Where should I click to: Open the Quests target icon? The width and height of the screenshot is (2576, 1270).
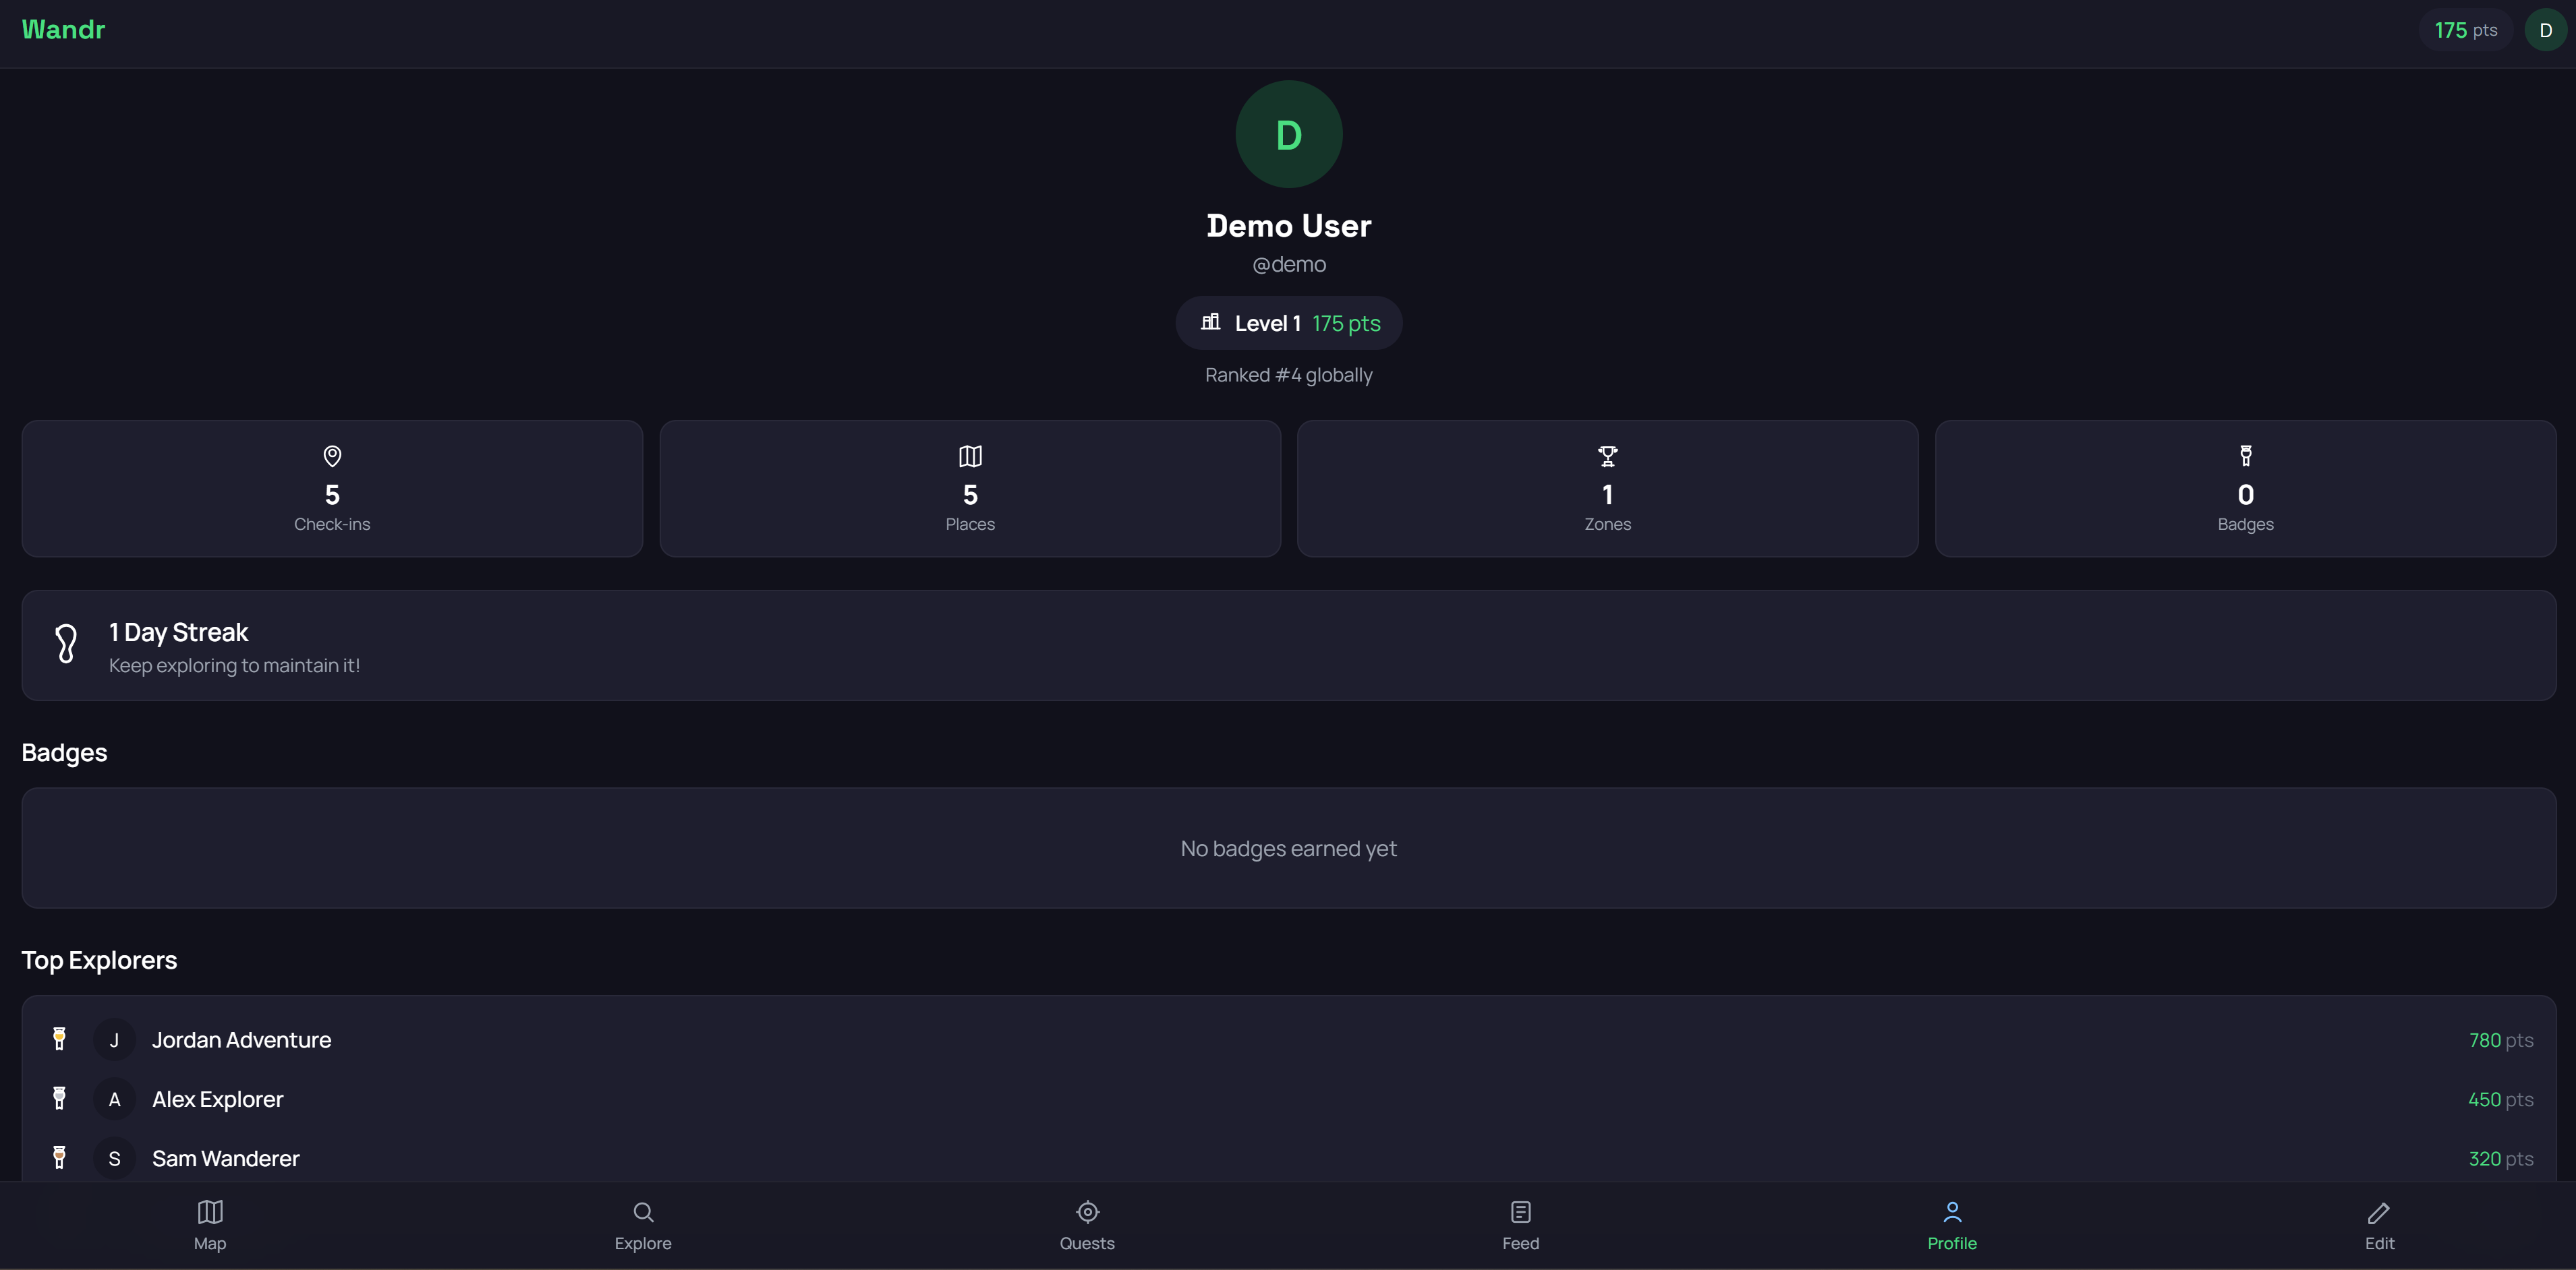click(1087, 1212)
